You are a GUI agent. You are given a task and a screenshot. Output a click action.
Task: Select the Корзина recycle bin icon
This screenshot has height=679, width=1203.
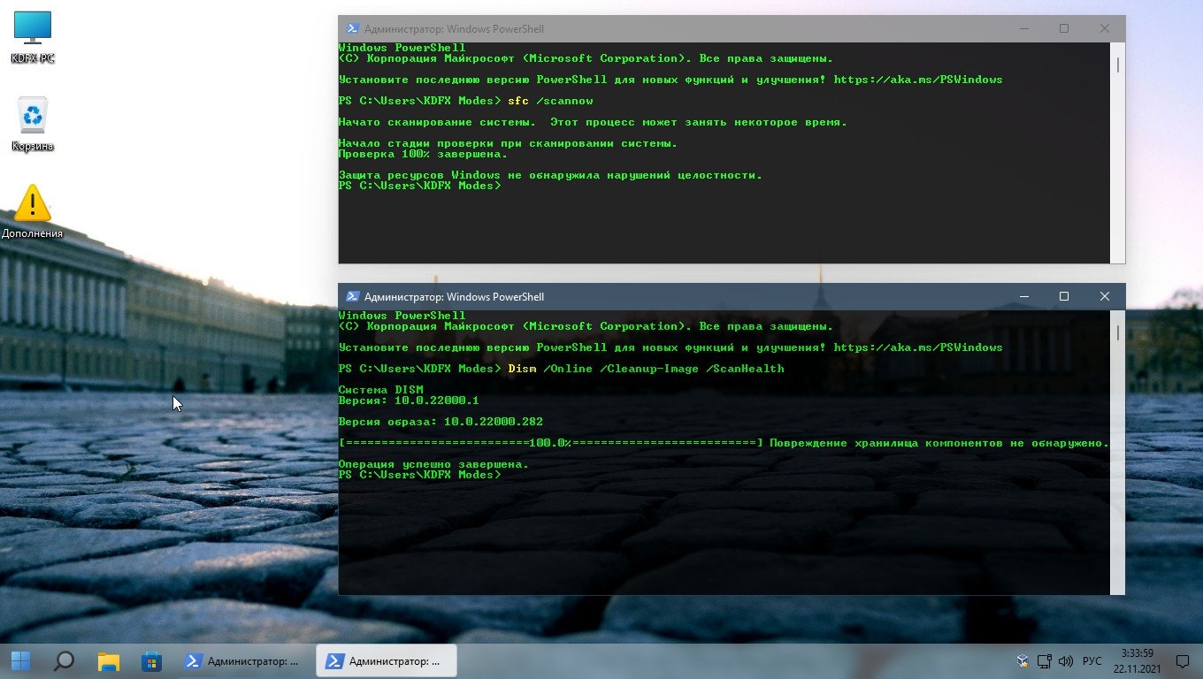tap(33, 124)
